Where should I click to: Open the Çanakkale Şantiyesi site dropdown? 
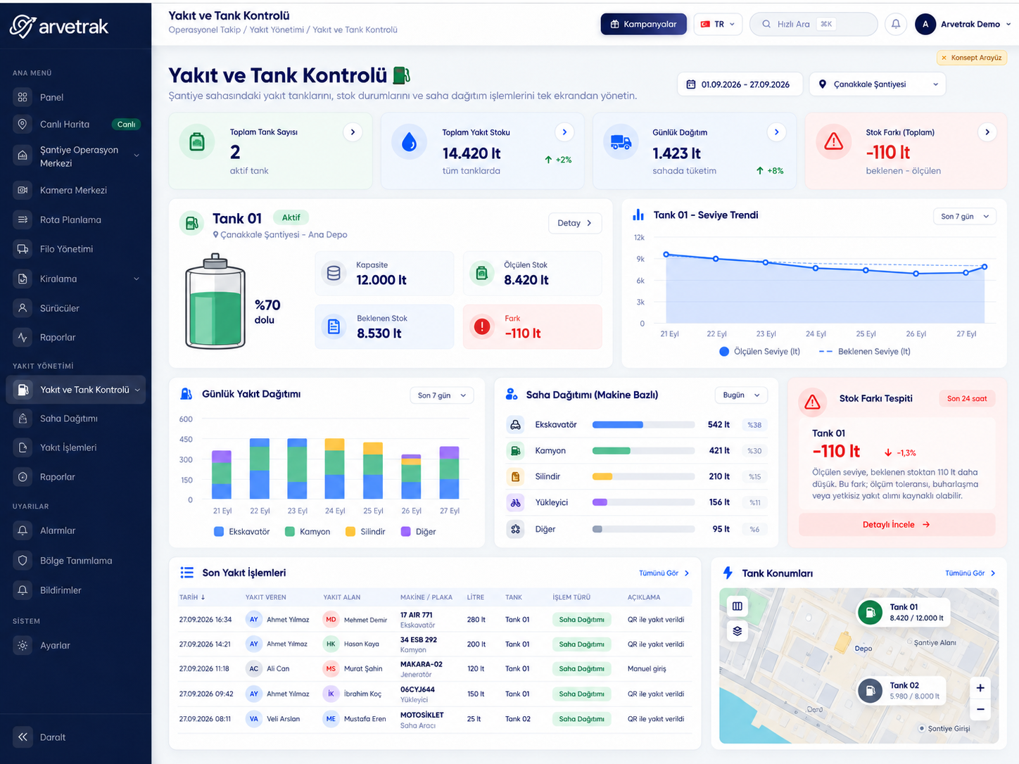tap(878, 84)
